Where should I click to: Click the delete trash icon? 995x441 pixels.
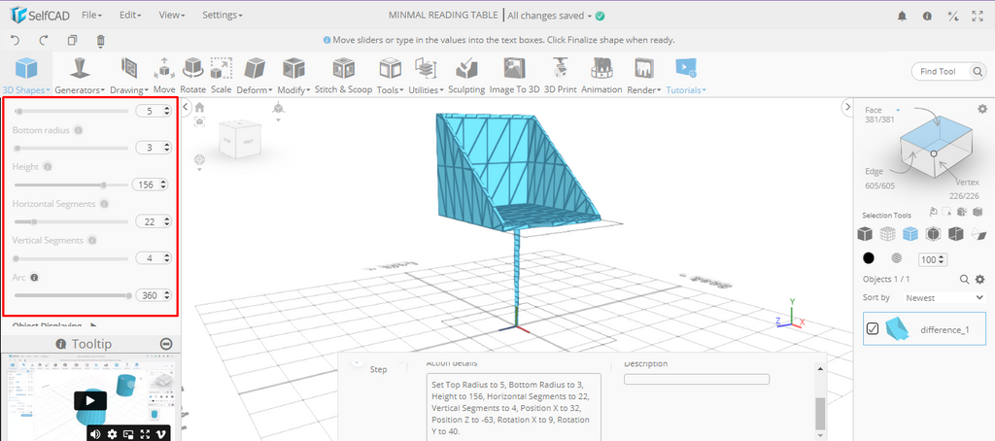[101, 41]
